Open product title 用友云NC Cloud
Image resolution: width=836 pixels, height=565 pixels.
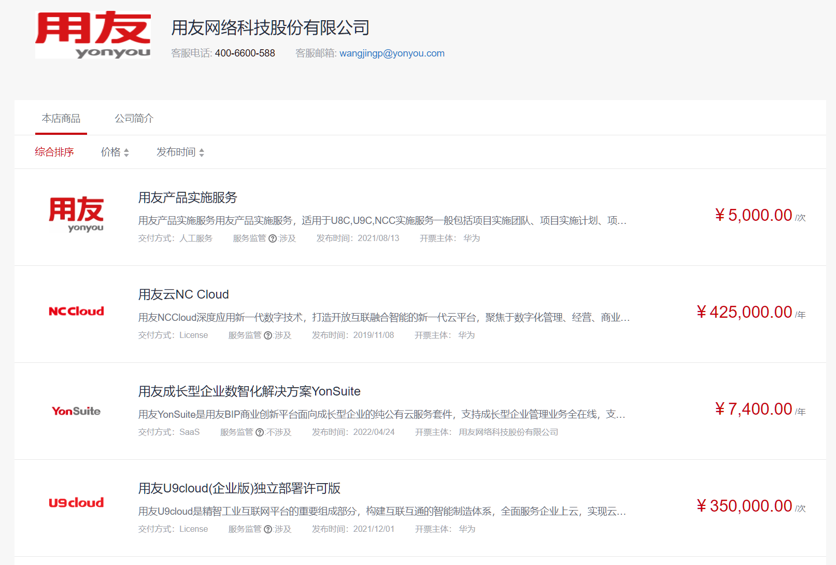183,294
